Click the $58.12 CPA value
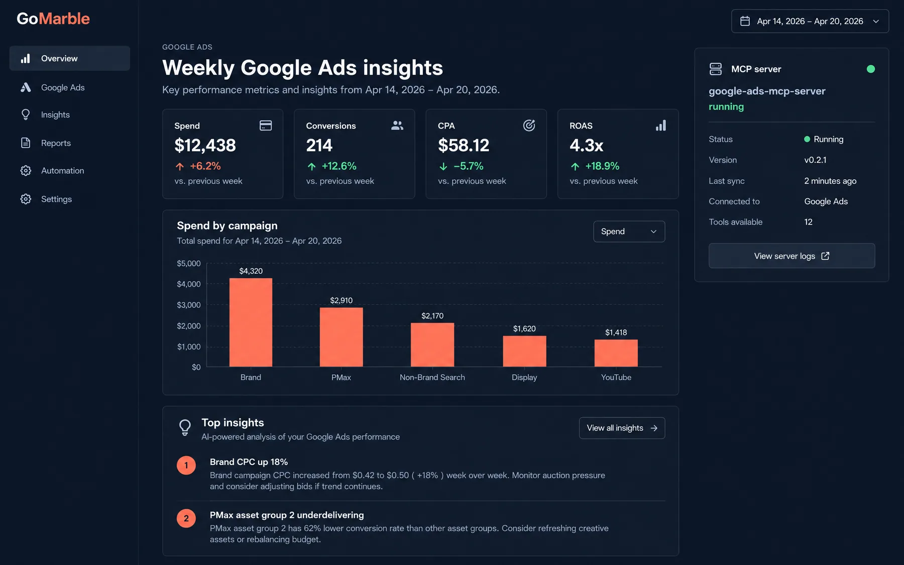The image size is (904, 565). 464,146
